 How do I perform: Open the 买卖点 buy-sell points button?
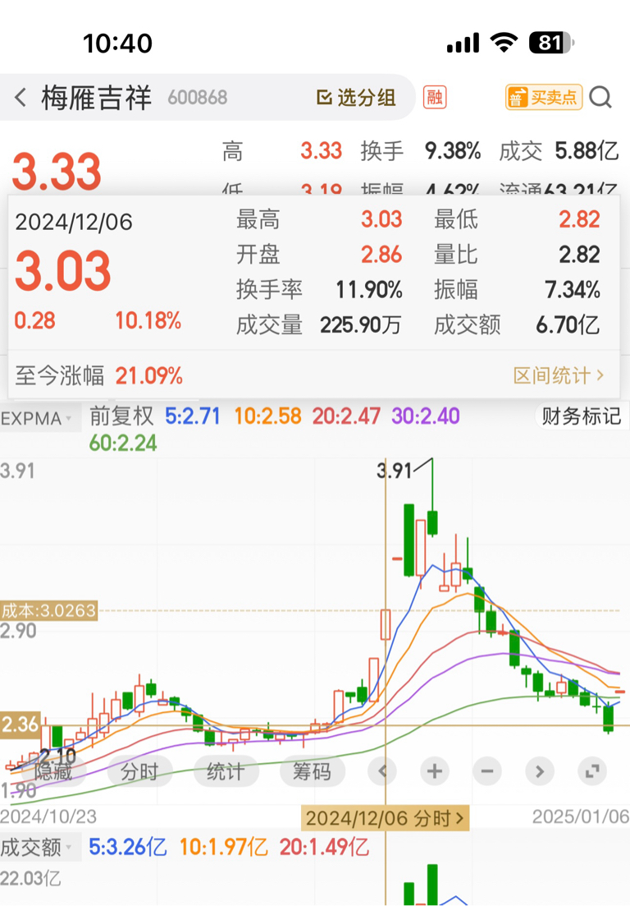tap(544, 97)
